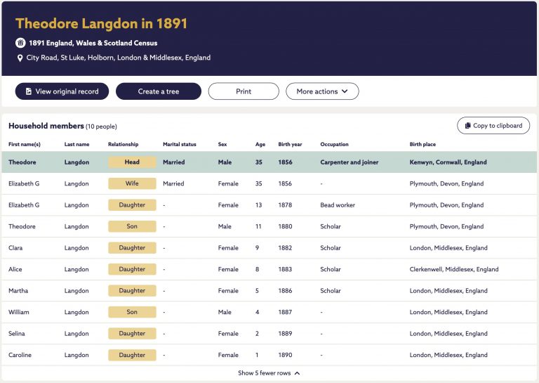Click the Daughter badge for Selina
539x383 pixels.
click(x=132, y=333)
